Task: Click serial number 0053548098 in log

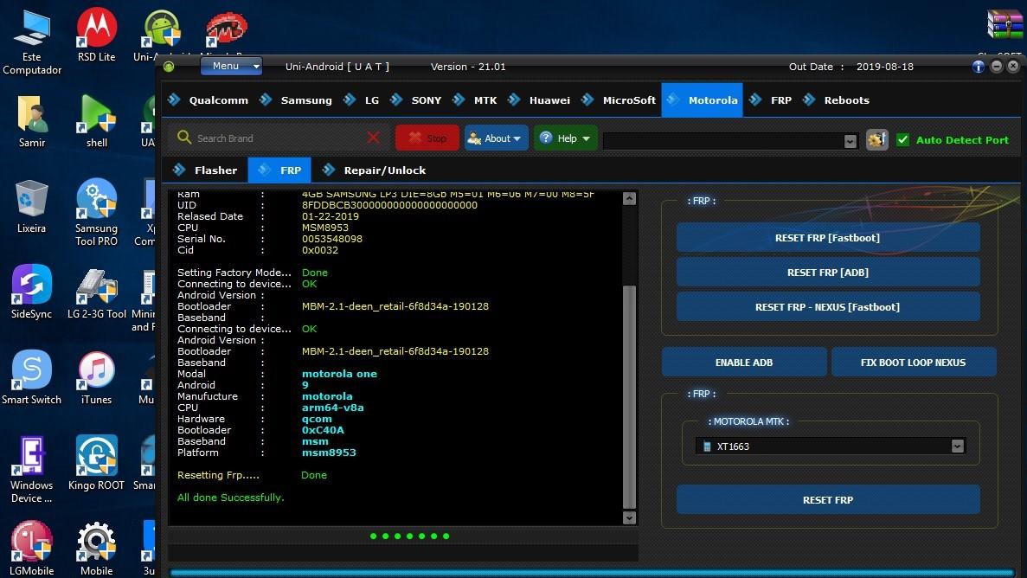Action: (332, 239)
